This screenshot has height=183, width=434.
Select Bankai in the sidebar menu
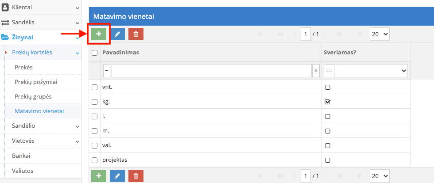coord(21,156)
